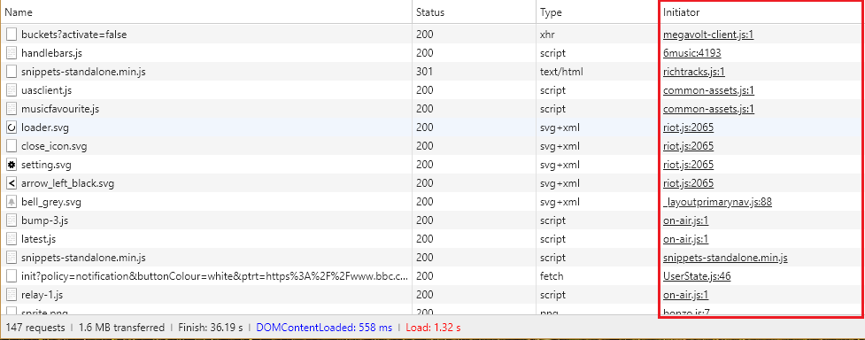Select the uasclient.js request
Viewport: 865px width, 340px height.
432,90
